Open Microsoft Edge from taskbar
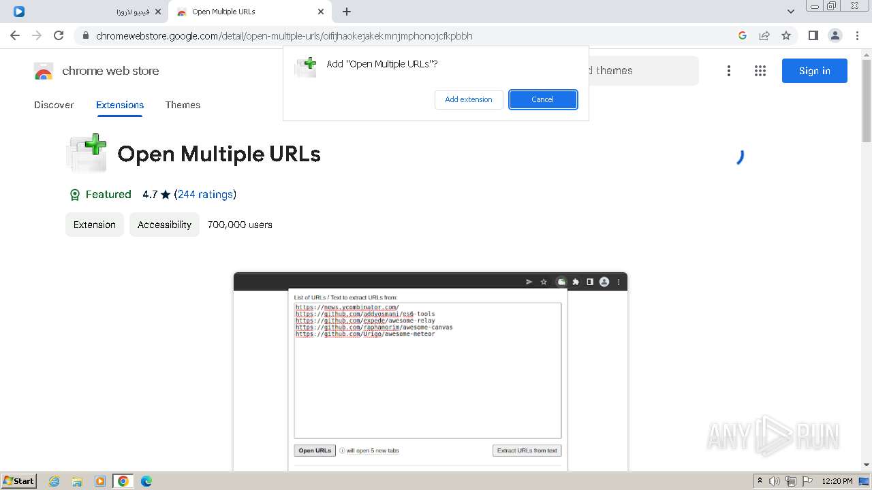This screenshot has width=872, height=490. coord(146,481)
